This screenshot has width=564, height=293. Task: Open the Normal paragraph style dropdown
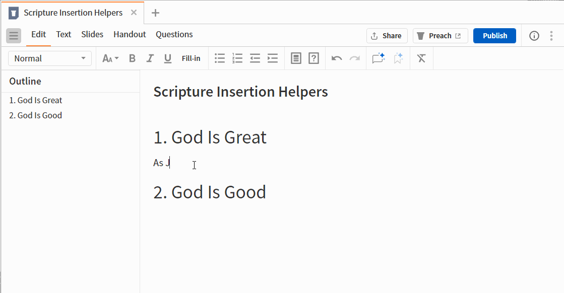50,58
